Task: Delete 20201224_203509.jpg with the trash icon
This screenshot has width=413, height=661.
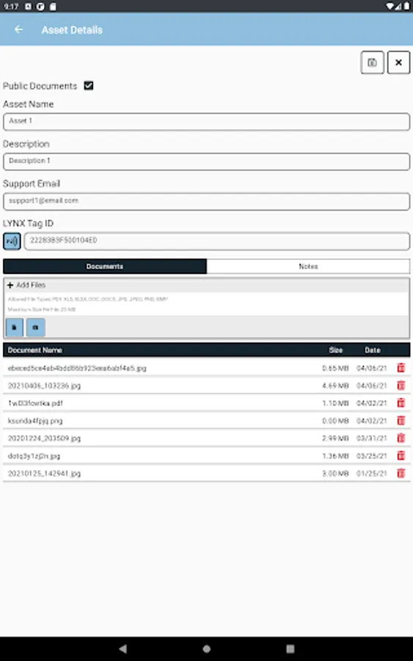Action: click(401, 438)
